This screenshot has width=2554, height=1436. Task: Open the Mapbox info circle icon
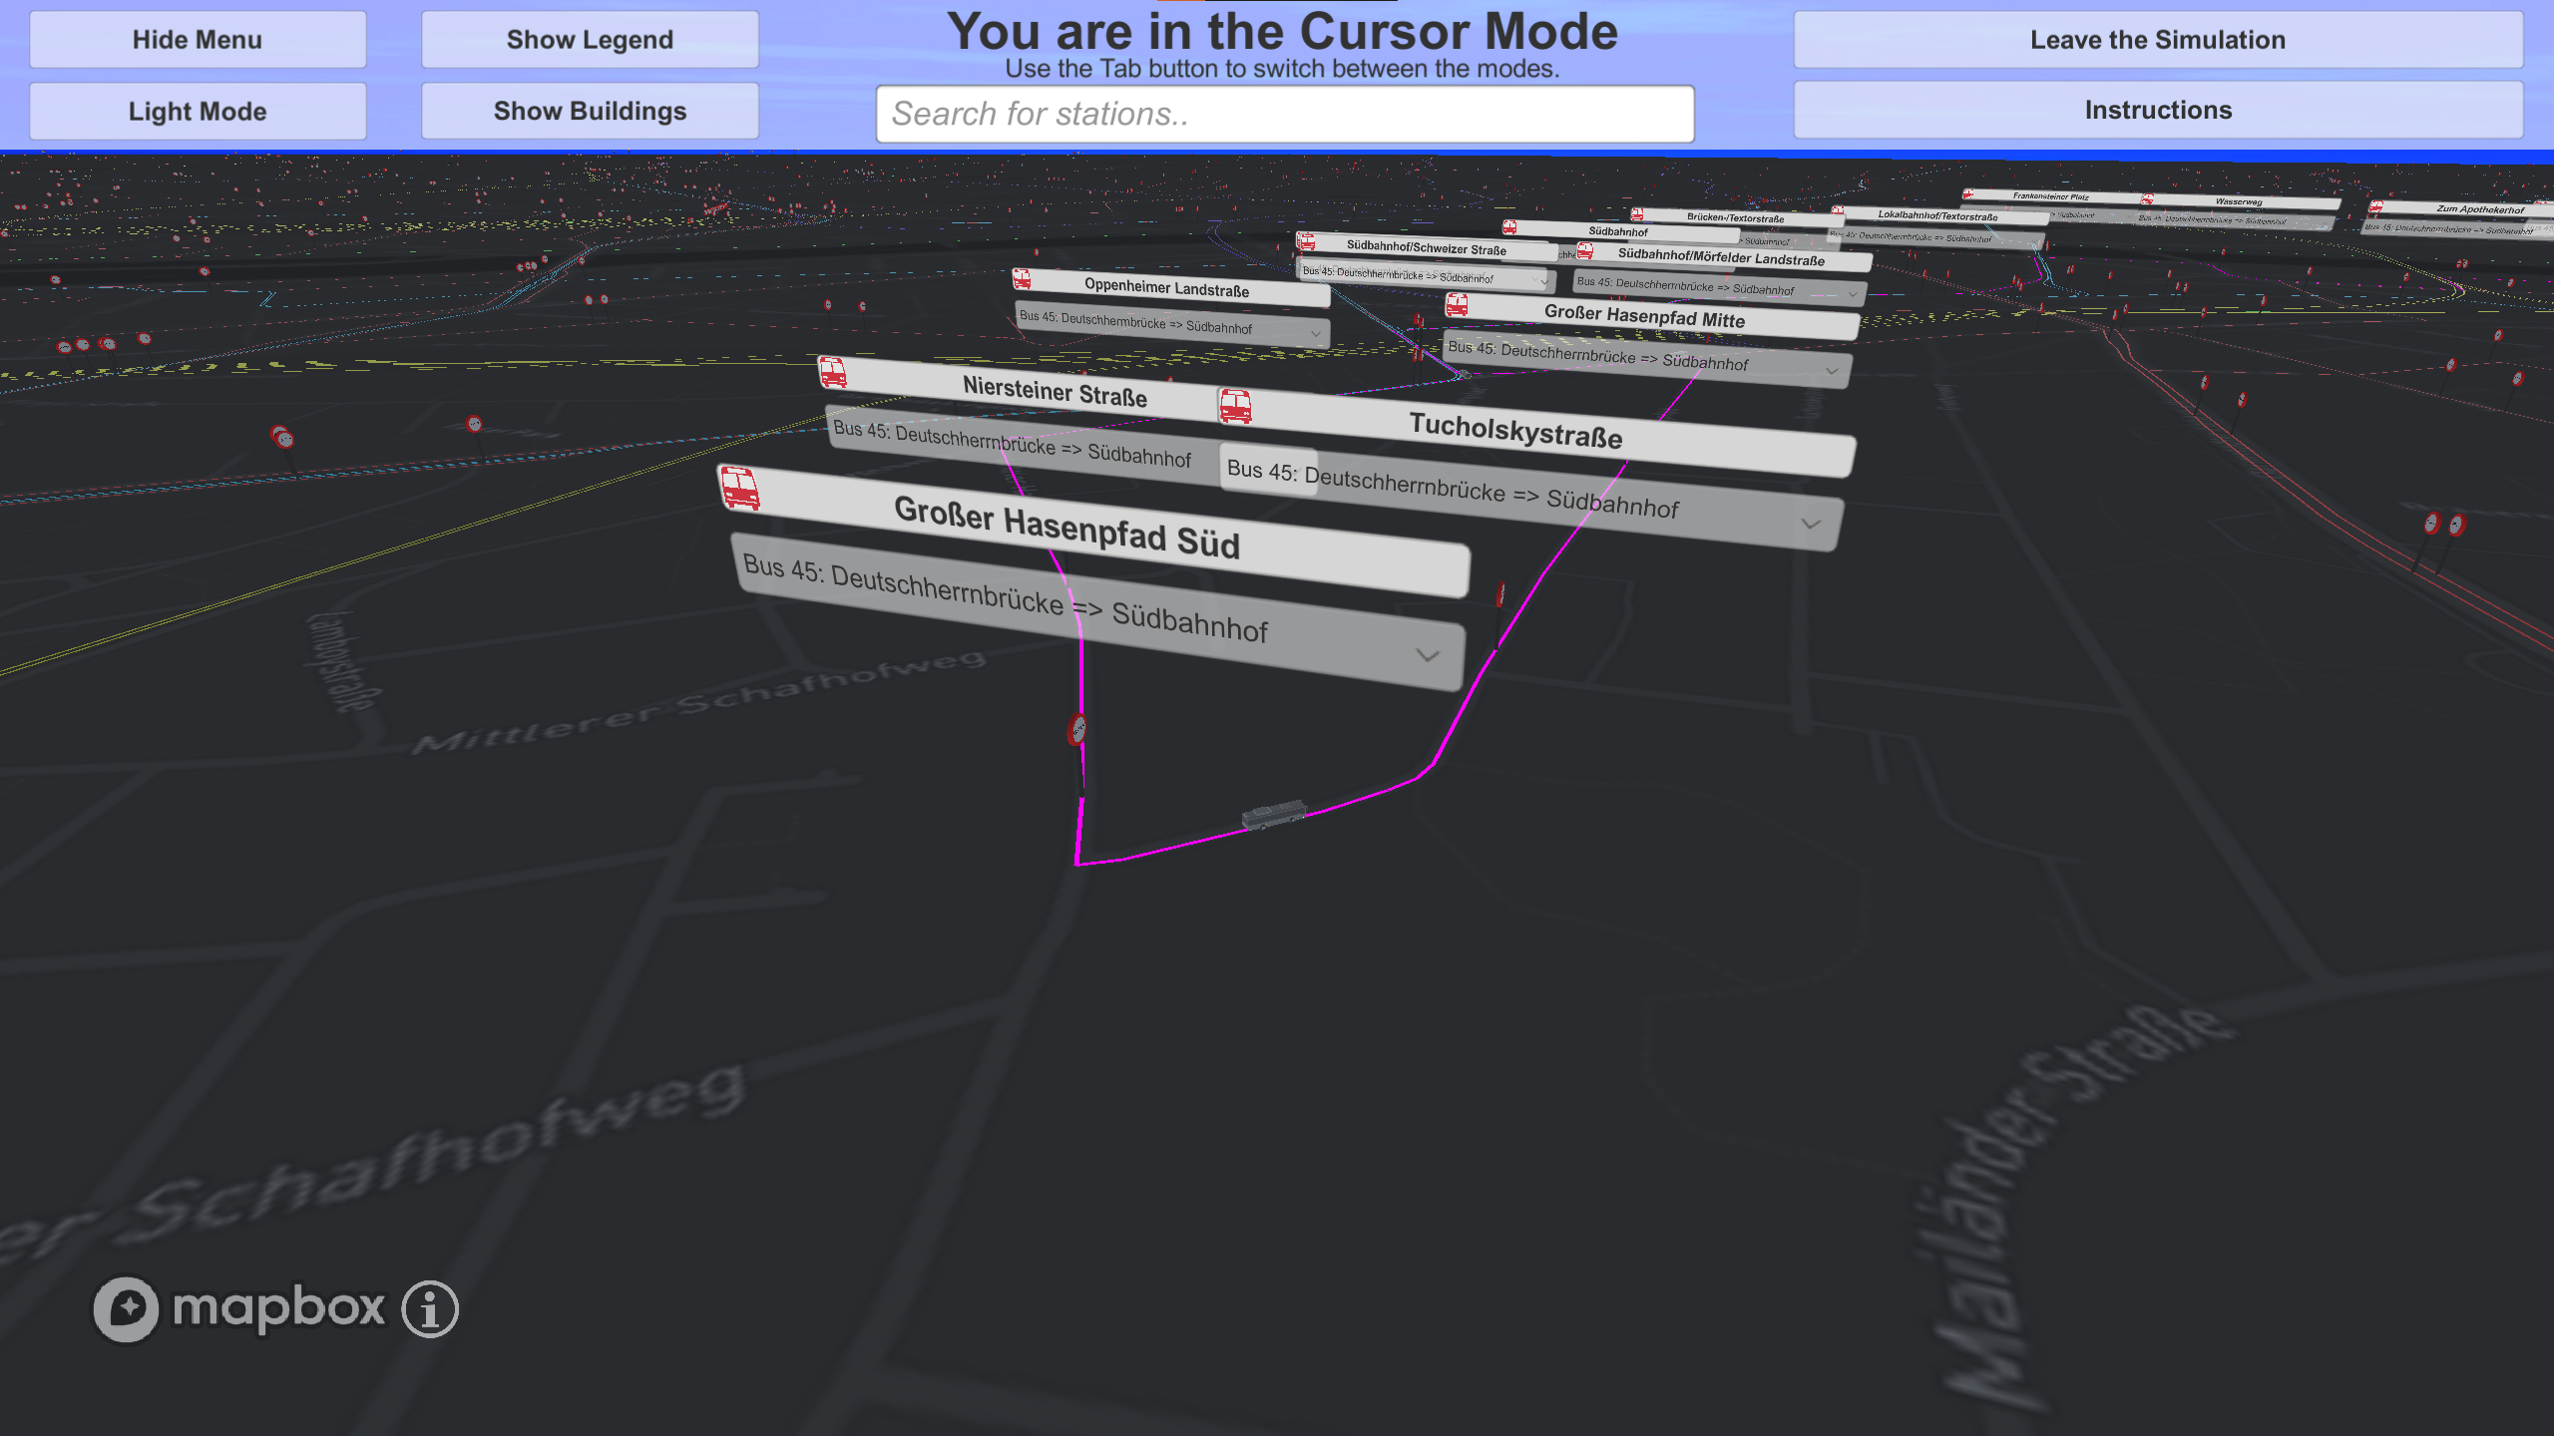pos(430,1308)
